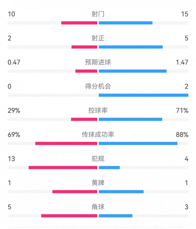Click the pink 射门 bar

click(79, 23)
